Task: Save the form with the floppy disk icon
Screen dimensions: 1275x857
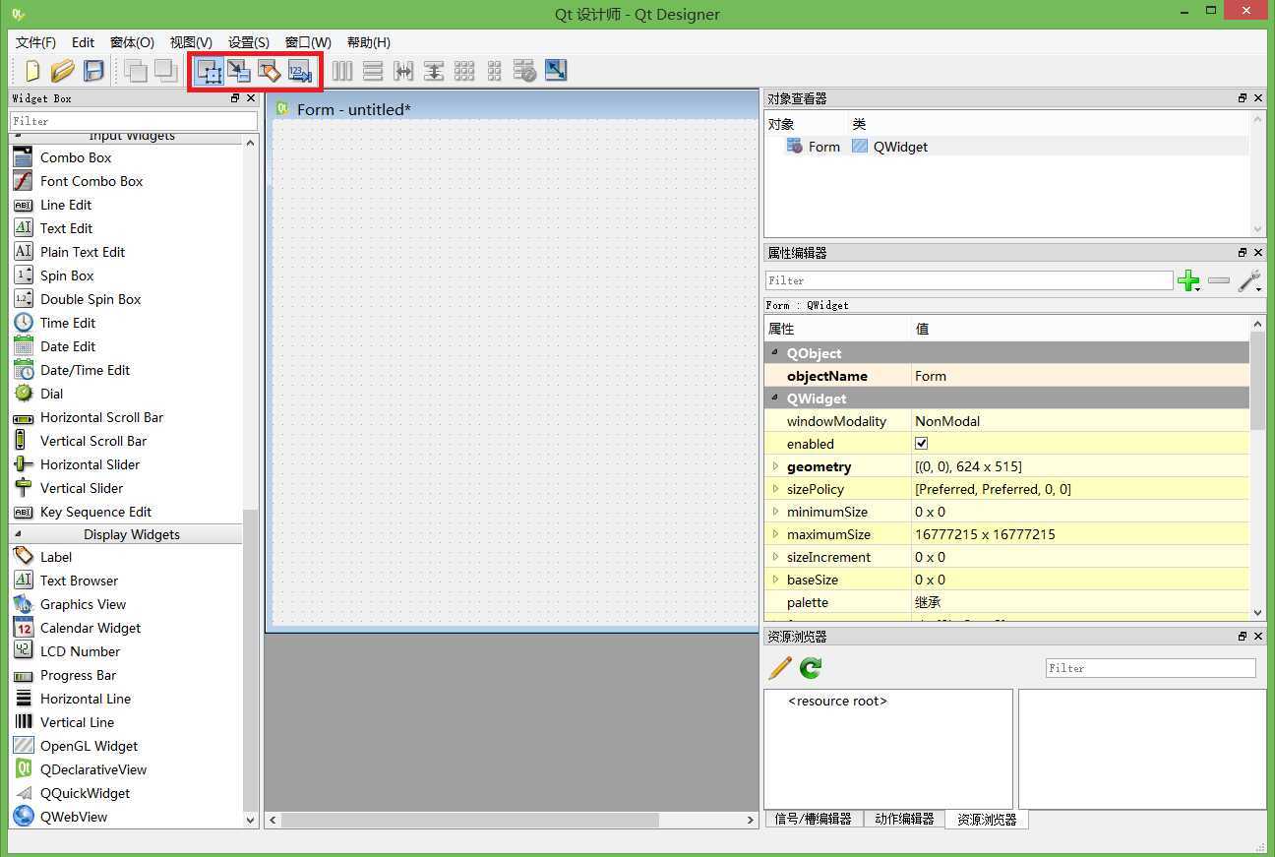Action: (x=93, y=71)
